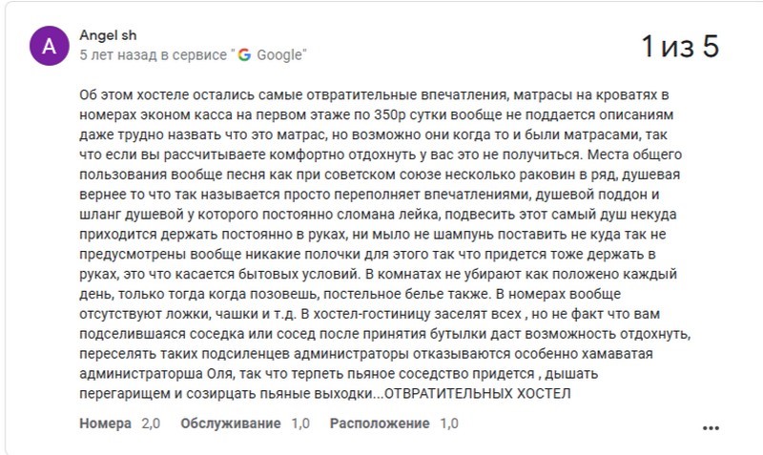Click the Расположение 1,0 score value
Image resolution: width=763 pixels, height=455 pixels.
[x=449, y=424]
